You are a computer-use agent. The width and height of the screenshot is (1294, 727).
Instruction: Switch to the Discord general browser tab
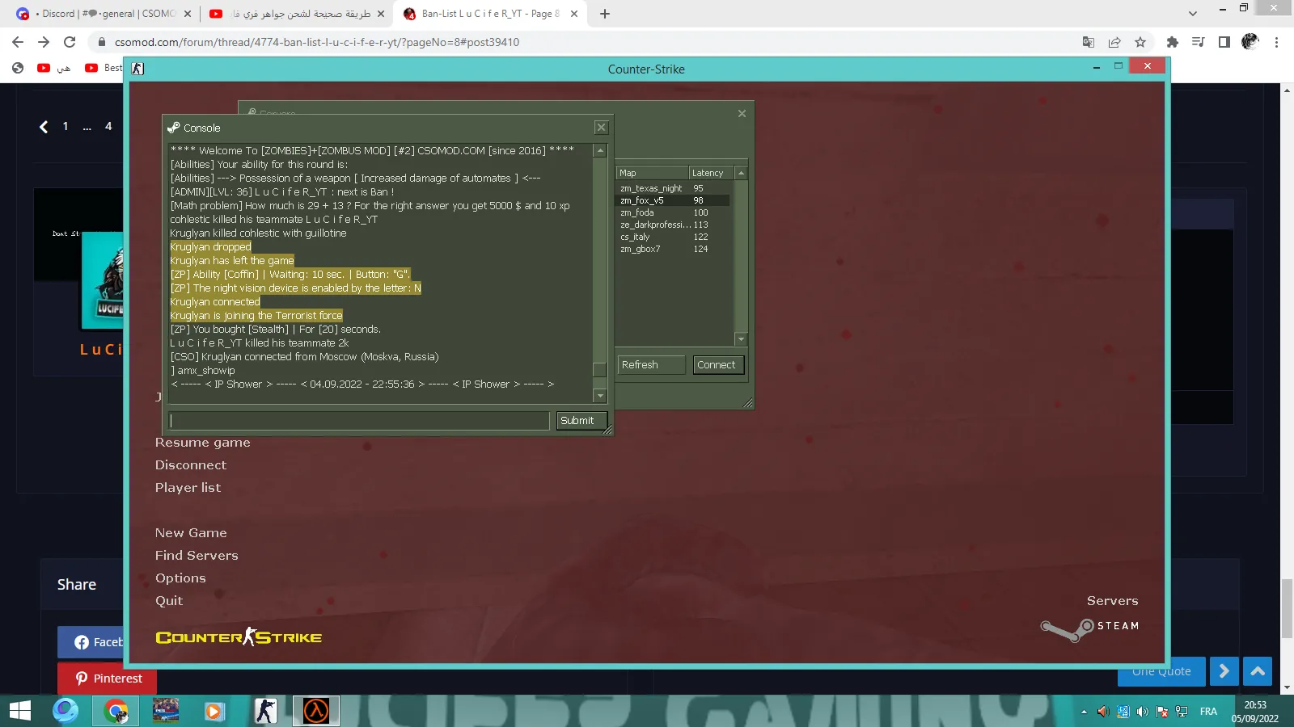tap(104, 14)
